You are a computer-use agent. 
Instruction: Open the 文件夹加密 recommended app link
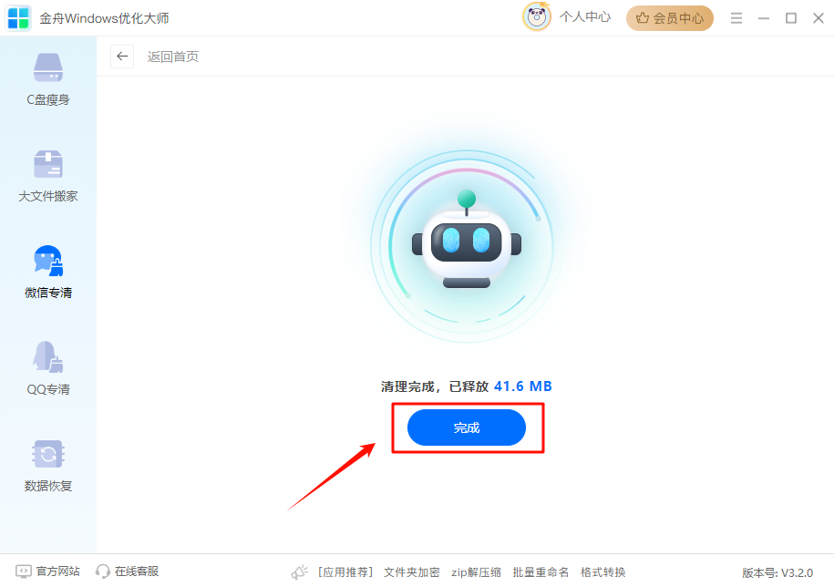click(x=412, y=572)
